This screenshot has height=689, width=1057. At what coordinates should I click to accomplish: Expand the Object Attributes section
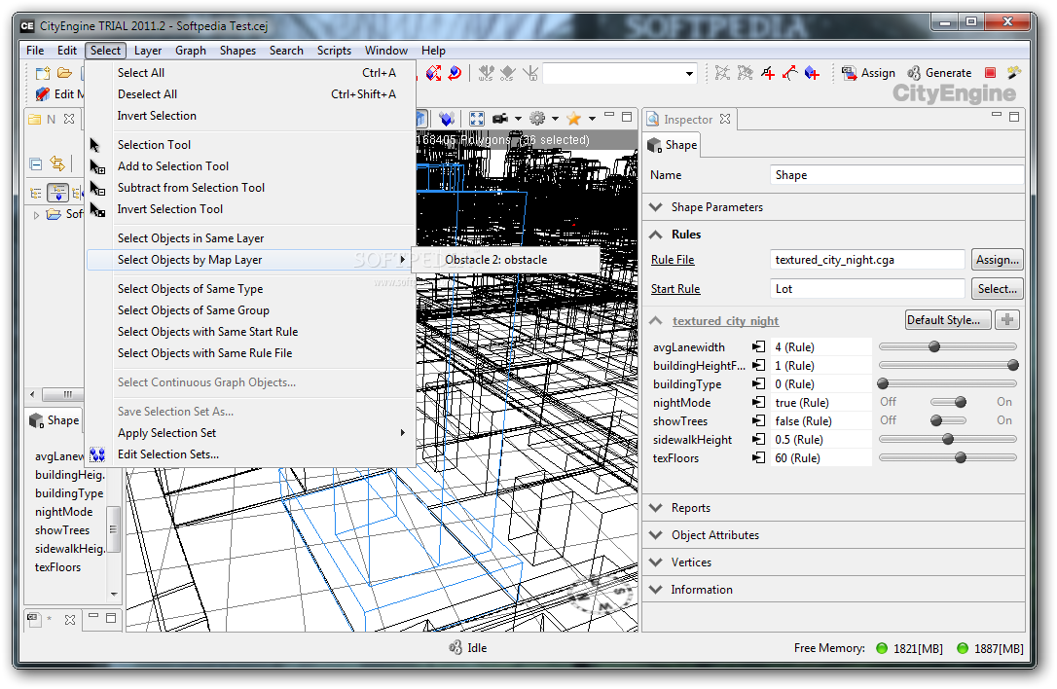(656, 534)
